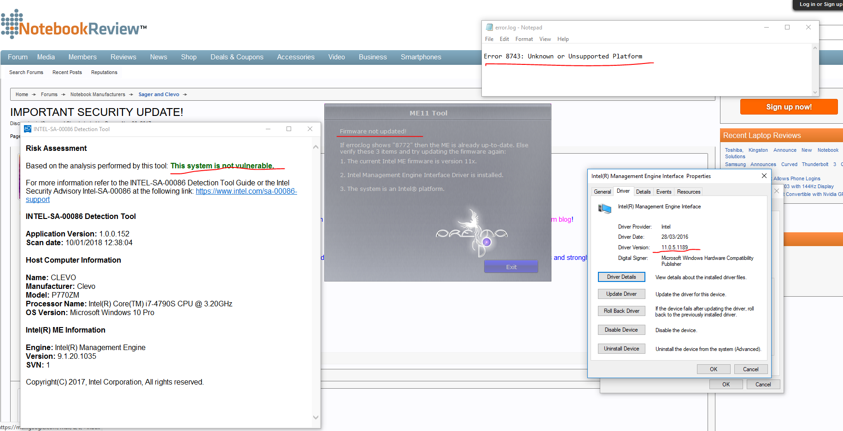
Task: Click the Search Forums link
Action: coord(26,72)
